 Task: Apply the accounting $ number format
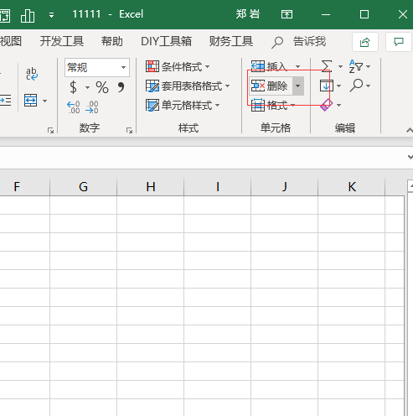[x=73, y=87]
